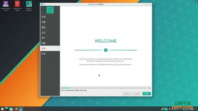
Task: Click the green cancel button in installer
Action: click(x=147, y=94)
